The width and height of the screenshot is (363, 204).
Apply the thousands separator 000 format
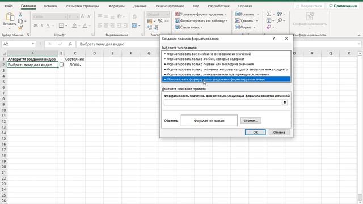(x=166, y=21)
